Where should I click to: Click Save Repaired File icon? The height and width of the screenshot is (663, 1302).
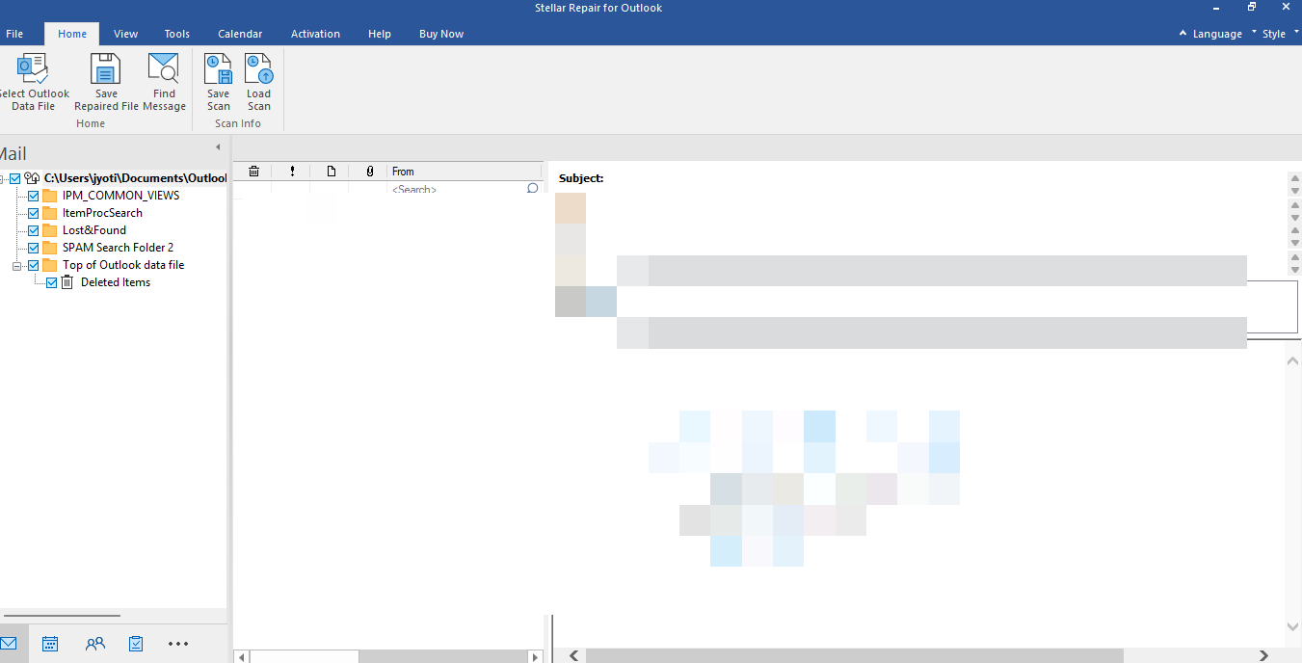coord(106,68)
